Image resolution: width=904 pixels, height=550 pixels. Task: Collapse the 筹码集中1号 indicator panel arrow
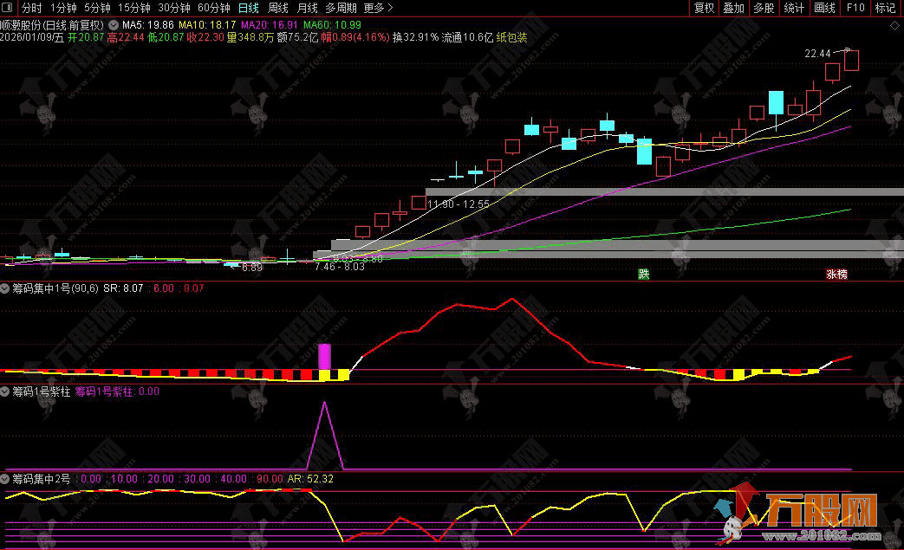pos(5,288)
